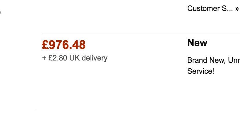
Task: Click the "Service!" text
Action: [201, 71]
